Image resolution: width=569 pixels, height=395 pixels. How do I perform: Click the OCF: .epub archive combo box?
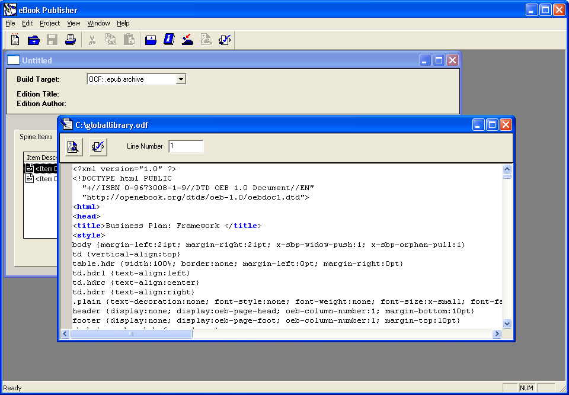(x=136, y=79)
